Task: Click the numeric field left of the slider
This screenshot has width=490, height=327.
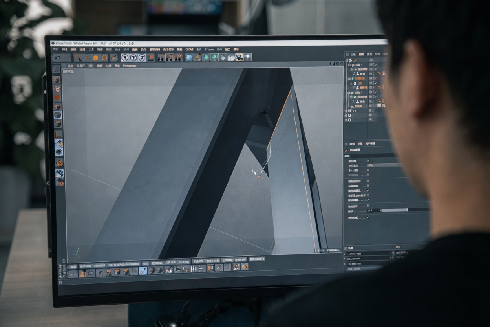Action: (375, 210)
